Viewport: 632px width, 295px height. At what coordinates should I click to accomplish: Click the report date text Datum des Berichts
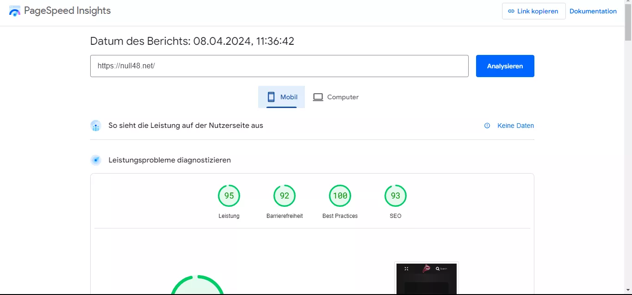(x=192, y=41)
